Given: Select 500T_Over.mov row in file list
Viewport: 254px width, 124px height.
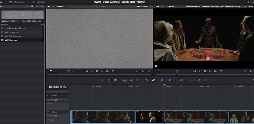Looking at the screenshot, I should click(22, 40).
